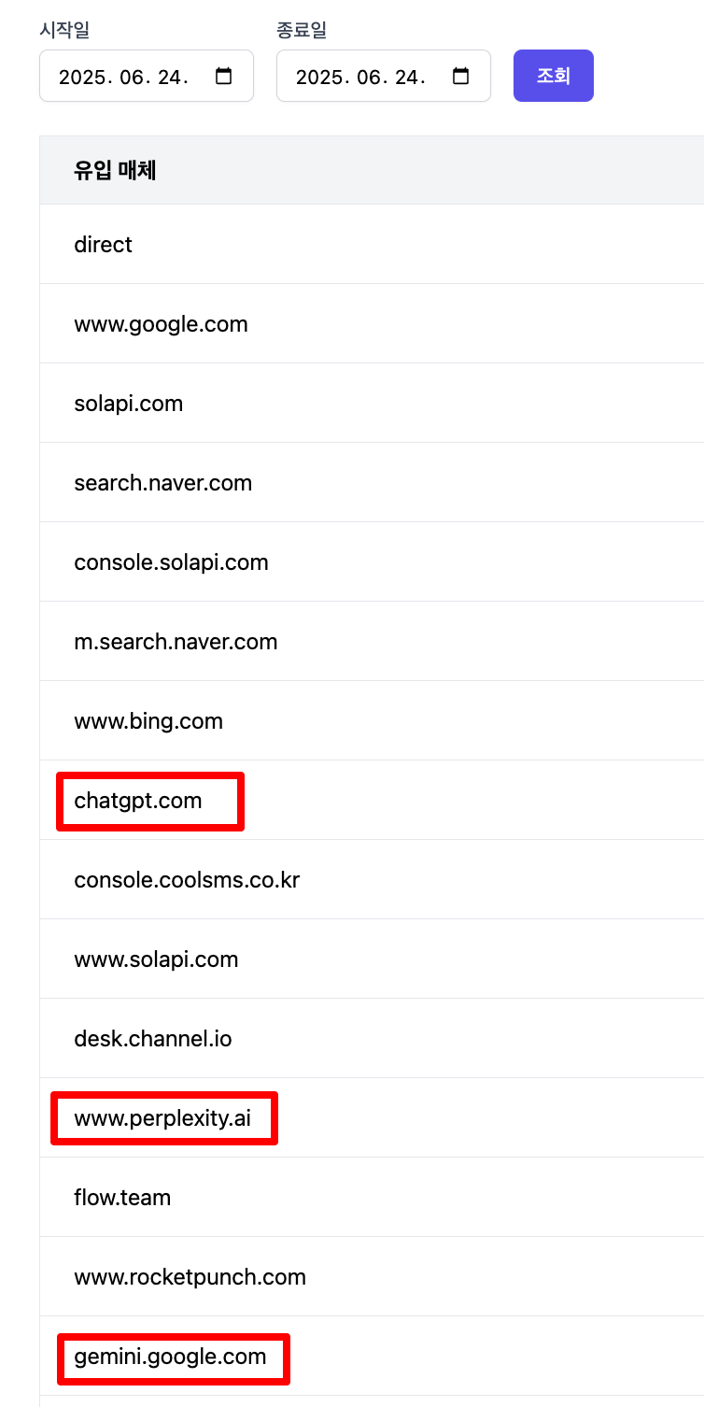
Task: Select the www.bing.com row
Action: pos(372,721)
